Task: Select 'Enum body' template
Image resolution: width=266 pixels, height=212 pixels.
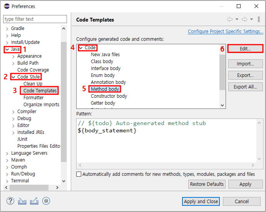Action: click(x=103, y=75)
